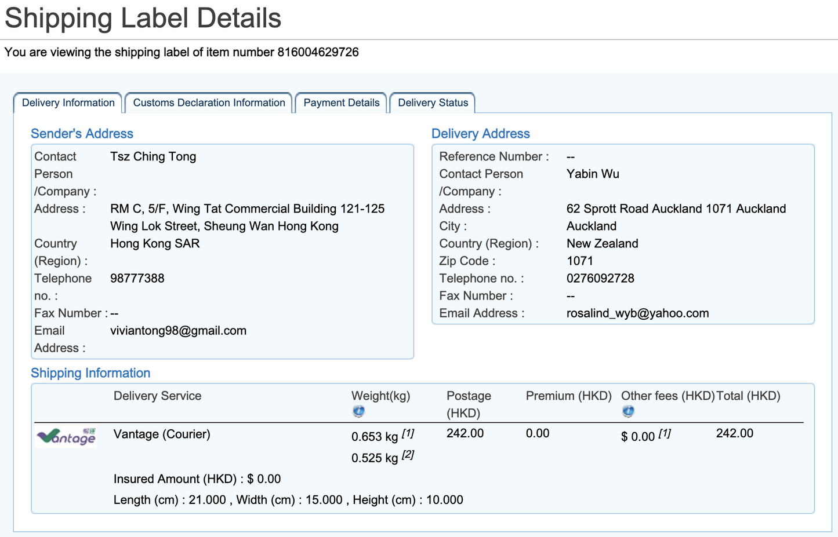
Task: Return to the Delivery Information tab
Action: (x=68, y=103)
